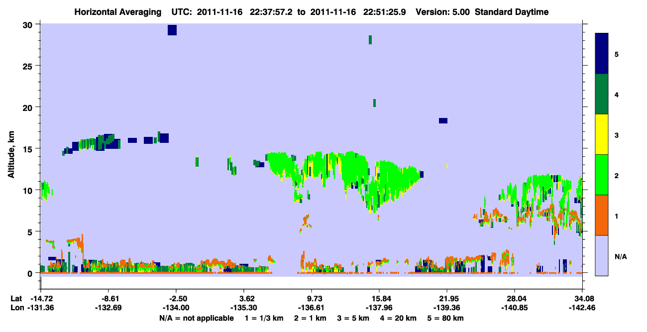Click the dark blue block near 18 km altitude

click(443, 120)
